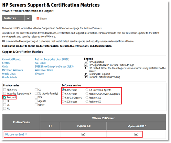Click the Software version heading
The image size is (171, 143).
pos(71,85)
